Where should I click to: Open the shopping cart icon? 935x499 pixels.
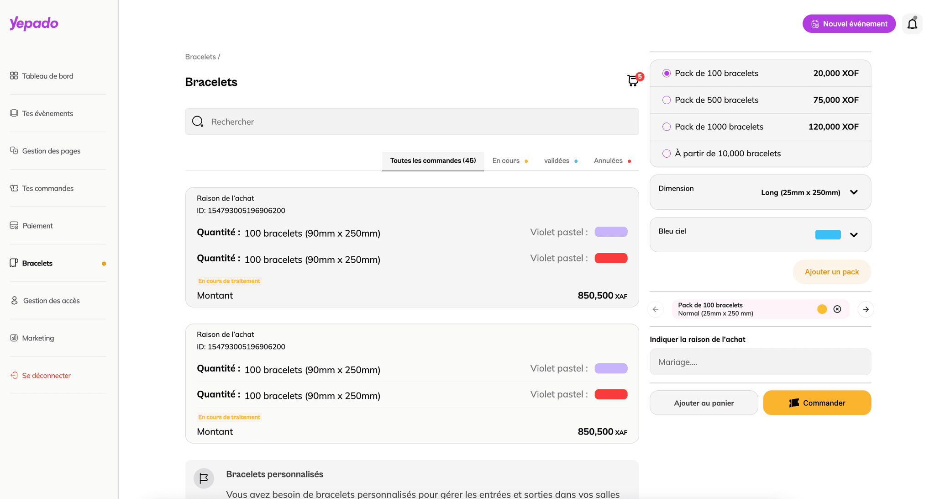[633, 81]
